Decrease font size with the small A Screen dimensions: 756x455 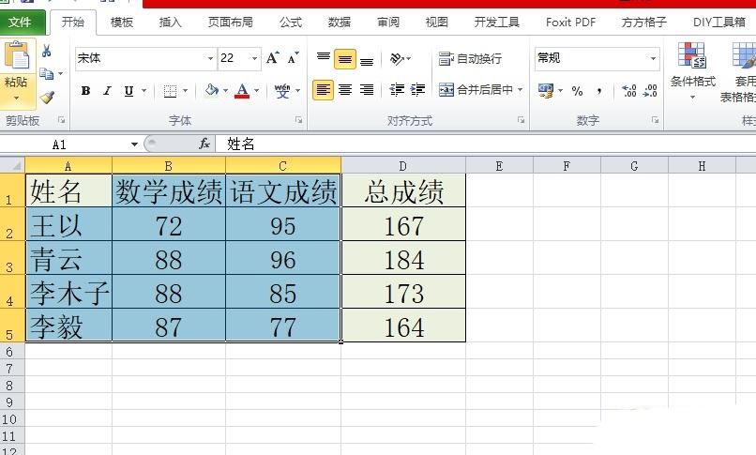(x=294, y=58)
